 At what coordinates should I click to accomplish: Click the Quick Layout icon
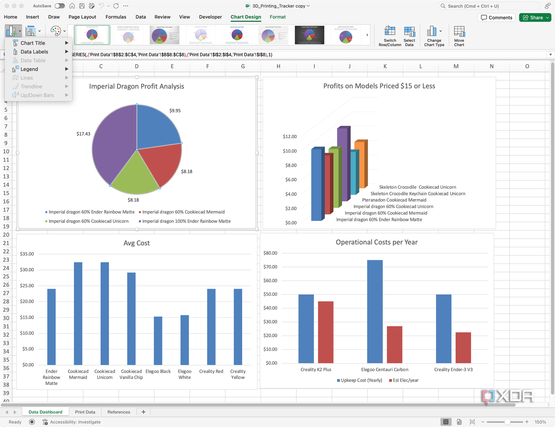coord(31,31)
